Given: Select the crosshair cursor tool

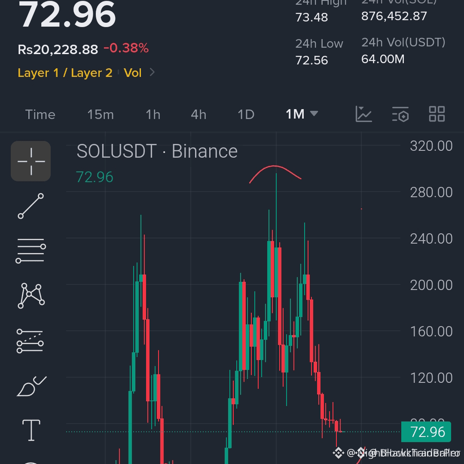Looking at the screenshot, I should click(31, 161).
